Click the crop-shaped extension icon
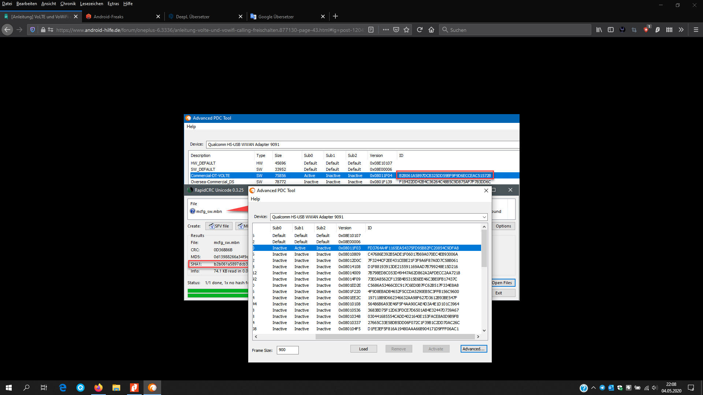 pos(634,30)
